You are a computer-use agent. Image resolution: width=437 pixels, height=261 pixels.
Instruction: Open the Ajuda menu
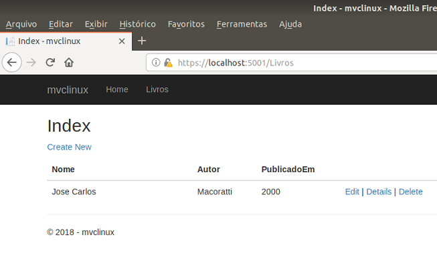click(290, 24)
